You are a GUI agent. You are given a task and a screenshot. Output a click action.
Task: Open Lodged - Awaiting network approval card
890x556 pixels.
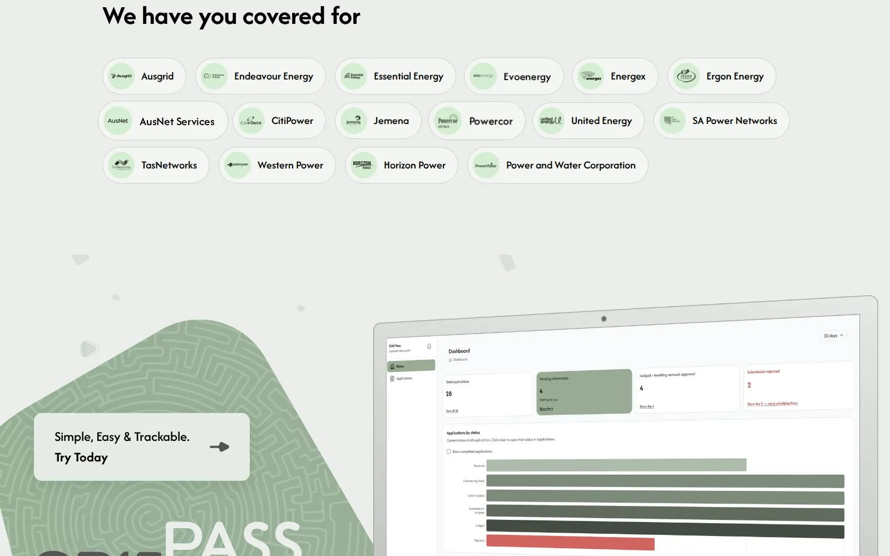(688, 389)
